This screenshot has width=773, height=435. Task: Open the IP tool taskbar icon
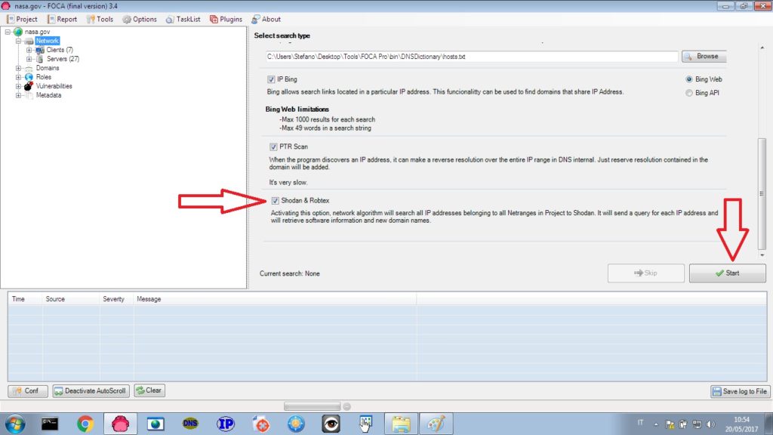226,424
